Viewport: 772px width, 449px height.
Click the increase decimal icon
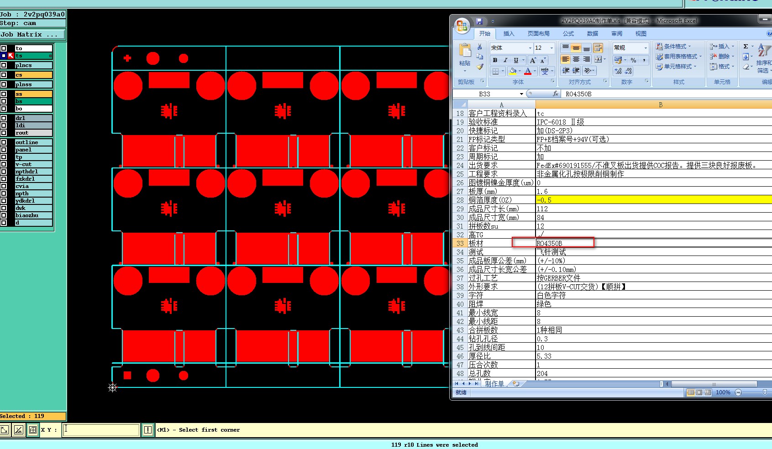(x=618, y=71)
